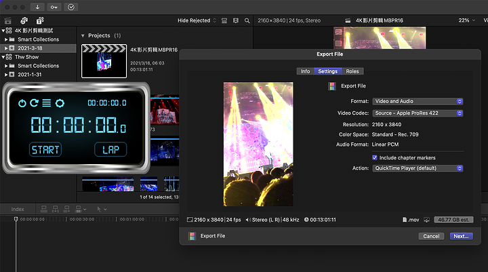Screen dimensions: 488x272
Task: Click the 00:00:30:00 timeline ruler label
Action: click(x=82, y=219)
